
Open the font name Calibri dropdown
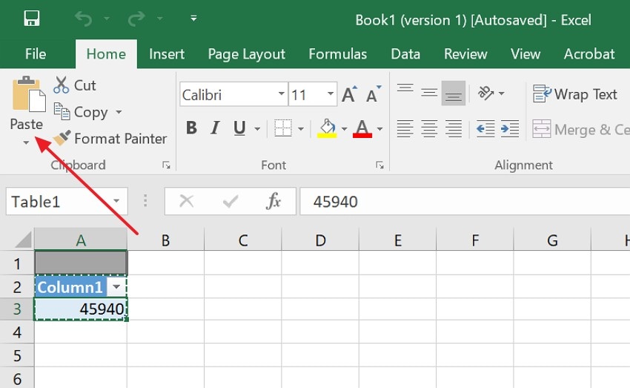pos(282,95)
